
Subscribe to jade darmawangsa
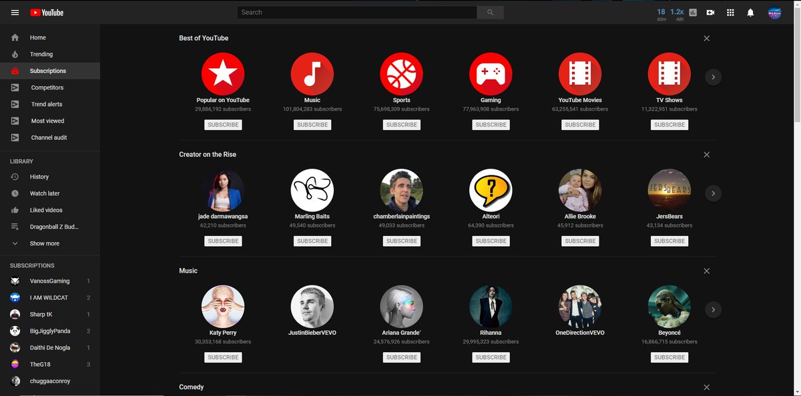click(x=223, y=241)
